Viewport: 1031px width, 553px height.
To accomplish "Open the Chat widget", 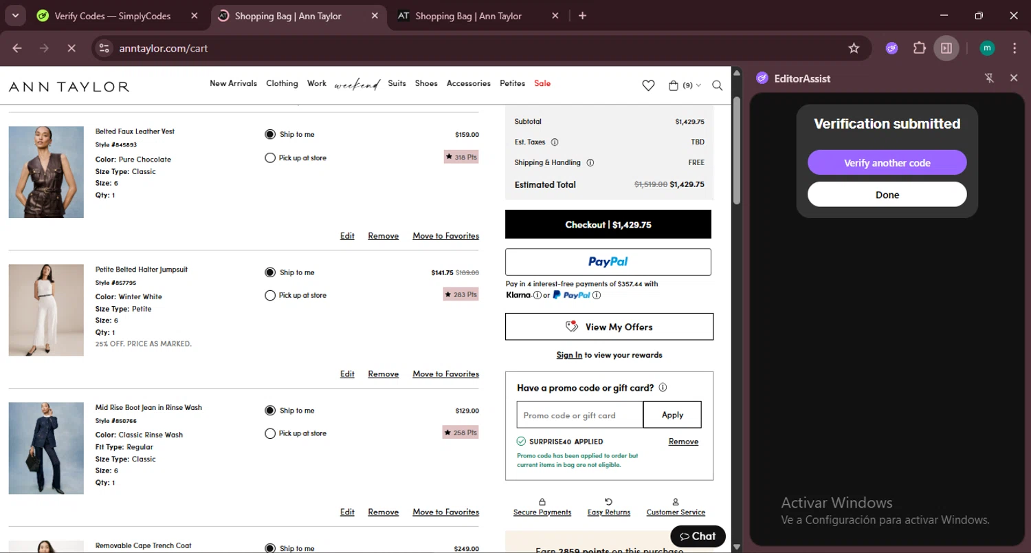I will coord(698,536).
